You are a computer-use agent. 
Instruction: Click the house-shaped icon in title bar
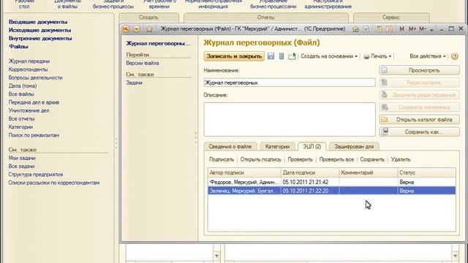(355, 29)
